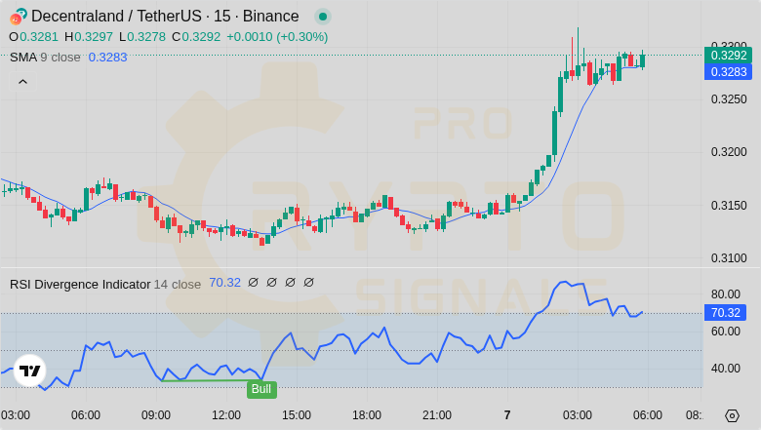Click the fourth empty-value symbol in RSI legend
Screen dimensions: 761x430
click(308, 282)
